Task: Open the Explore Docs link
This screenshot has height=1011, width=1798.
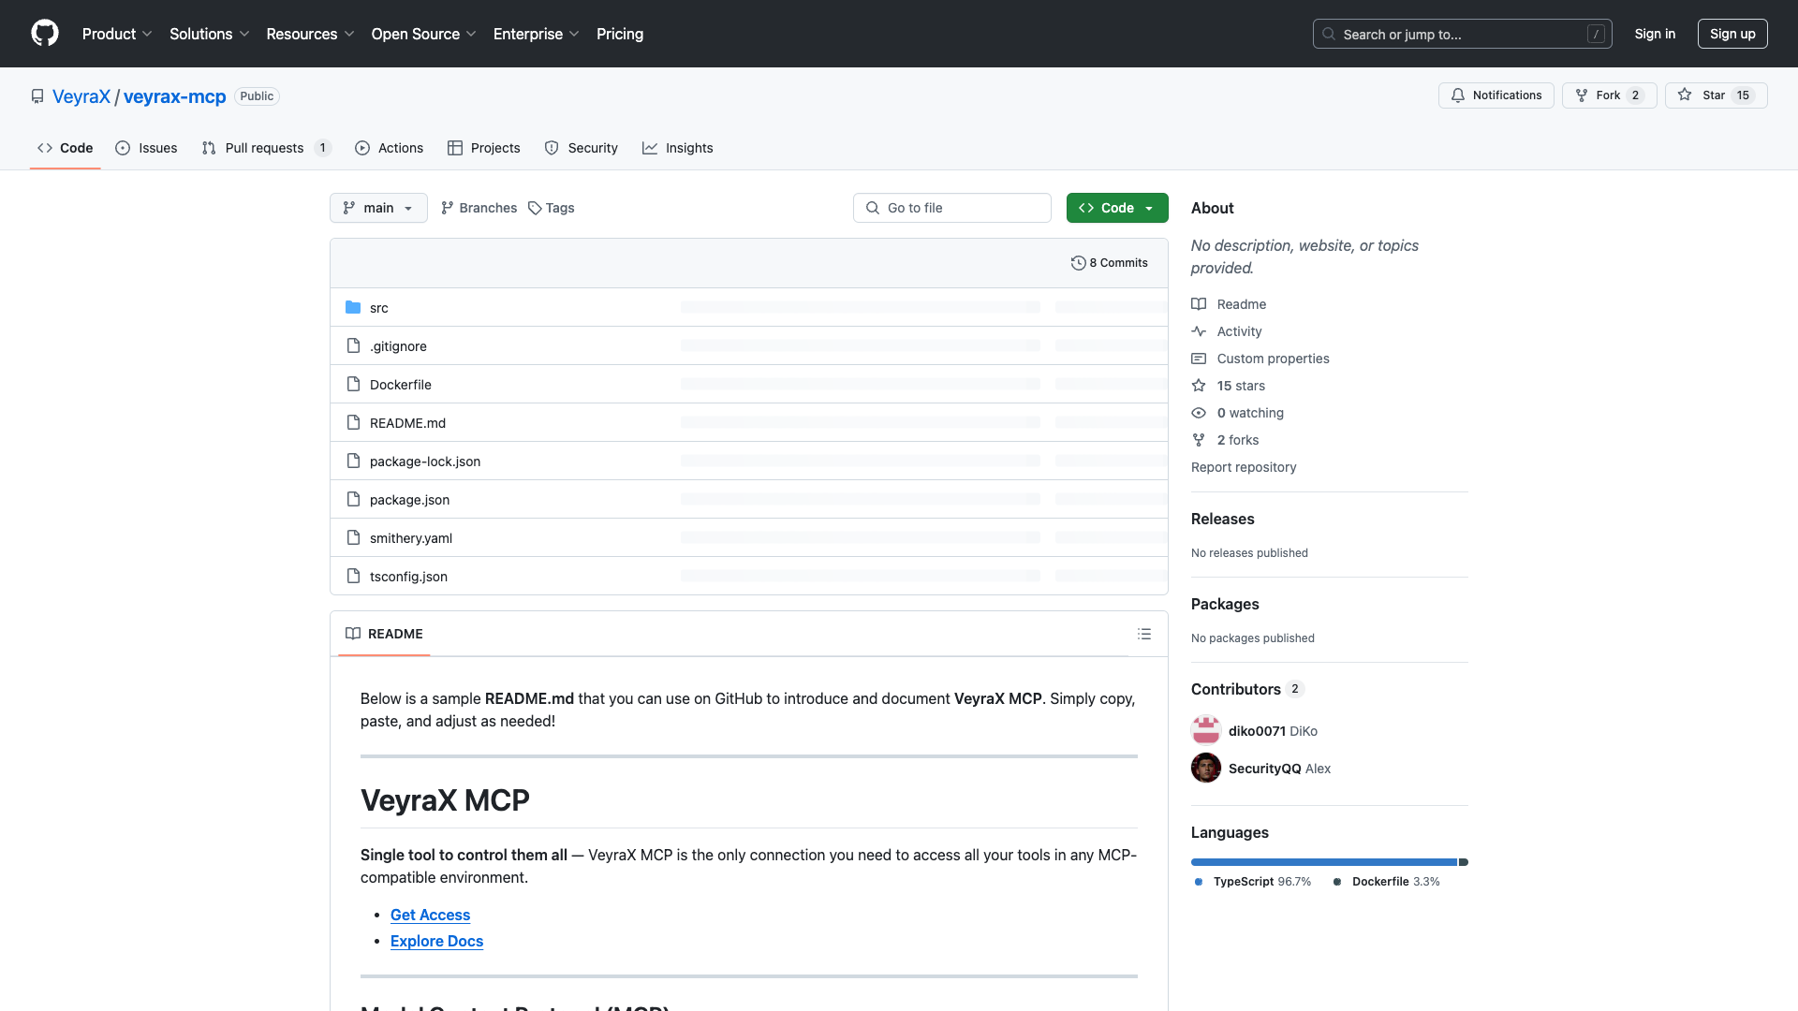Action: 436,941
